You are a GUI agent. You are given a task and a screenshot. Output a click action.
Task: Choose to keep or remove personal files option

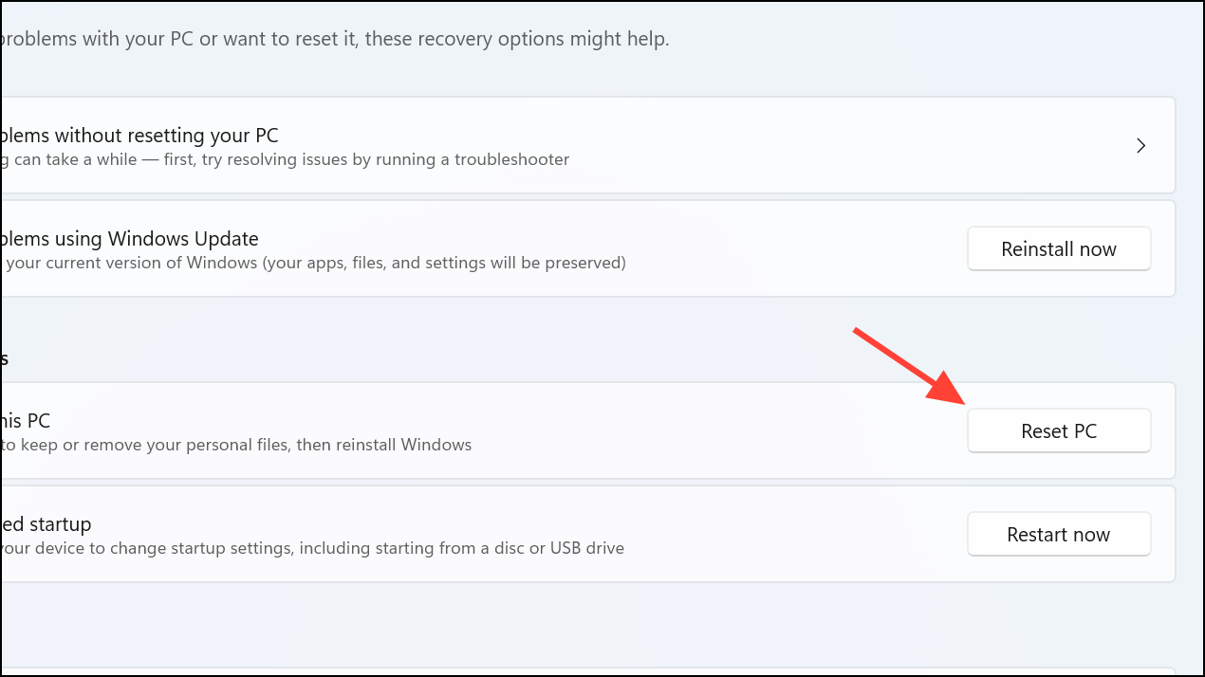click(237, 445)
